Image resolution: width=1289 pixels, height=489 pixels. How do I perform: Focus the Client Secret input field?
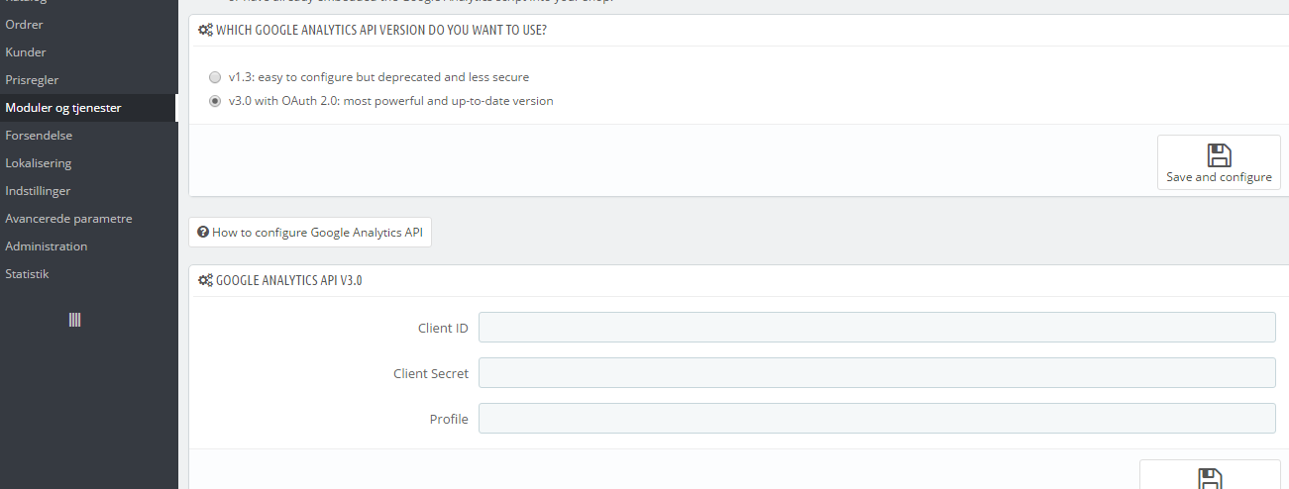(x=877, y=373)
